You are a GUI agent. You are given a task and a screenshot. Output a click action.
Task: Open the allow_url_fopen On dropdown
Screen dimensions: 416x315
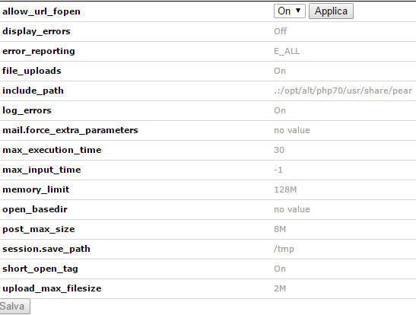click(x=290, y=11)
